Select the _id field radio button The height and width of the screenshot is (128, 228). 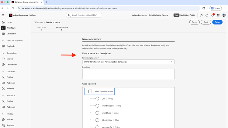coord(97,99)
